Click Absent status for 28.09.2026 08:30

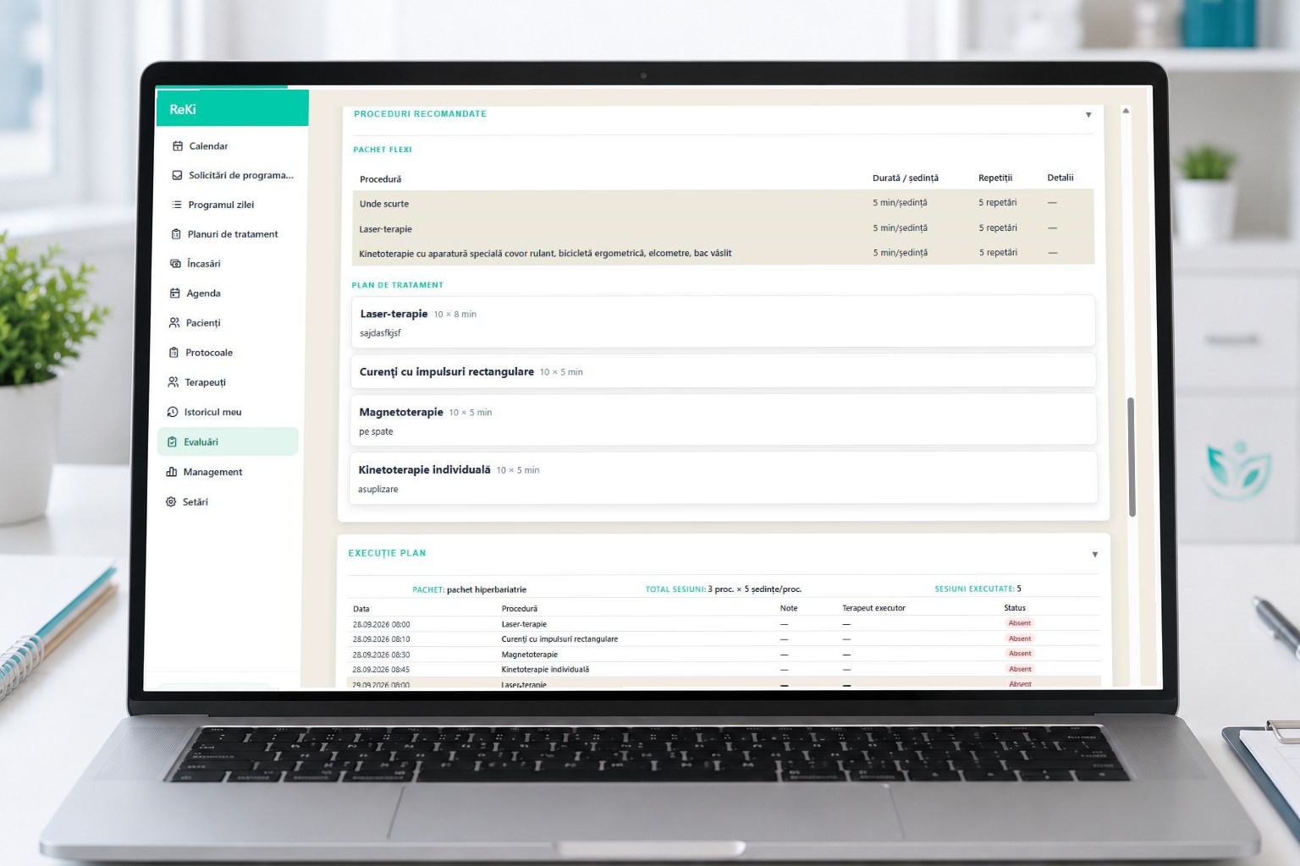pos(1020,654)
